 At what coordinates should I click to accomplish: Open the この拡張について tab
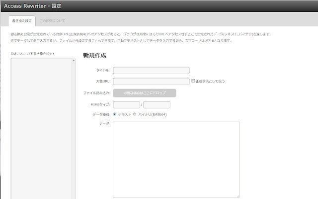click(52, 21)
